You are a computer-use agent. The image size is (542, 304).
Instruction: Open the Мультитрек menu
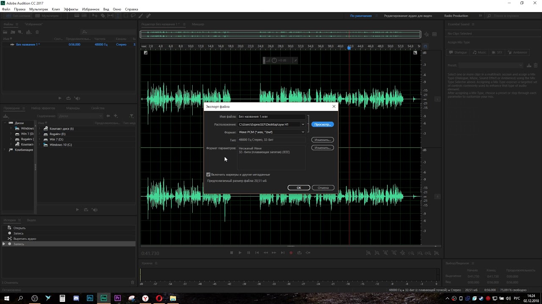(39, 9)
